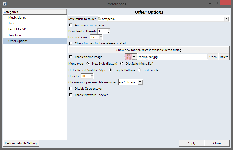233x150 pixels.
Task: Switch to Tray Icon category
Action: tap(35, 35)
